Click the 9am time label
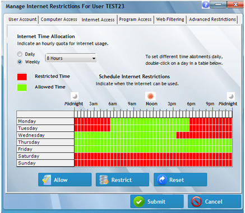This screenshot has height=213, width=245. 132,104
